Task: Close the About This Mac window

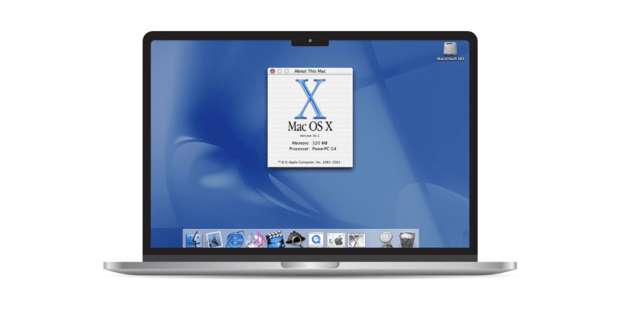Action: point(272,71)
